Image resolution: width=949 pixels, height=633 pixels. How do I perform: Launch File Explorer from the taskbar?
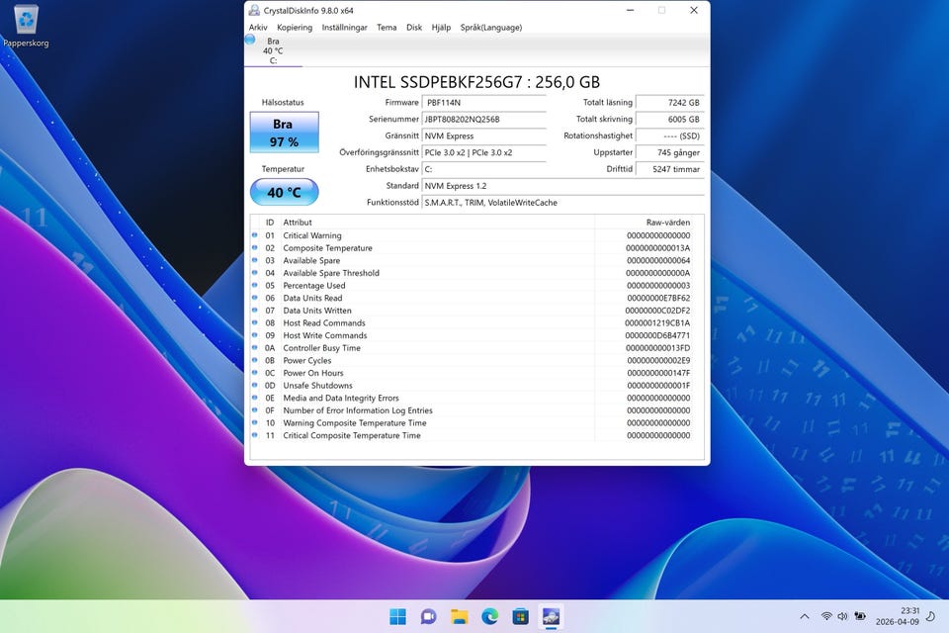(x=459, y=616)
